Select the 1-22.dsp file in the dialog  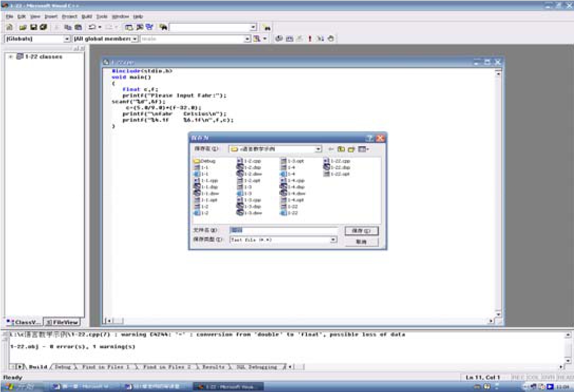tap(337, 167)
